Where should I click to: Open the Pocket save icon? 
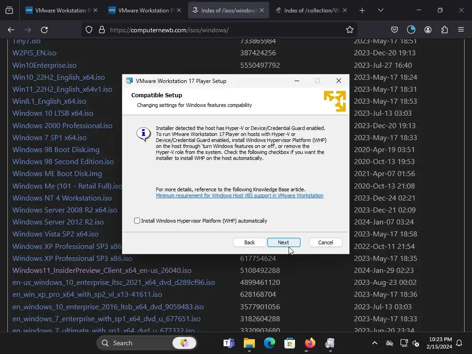[x=395, y=30]
